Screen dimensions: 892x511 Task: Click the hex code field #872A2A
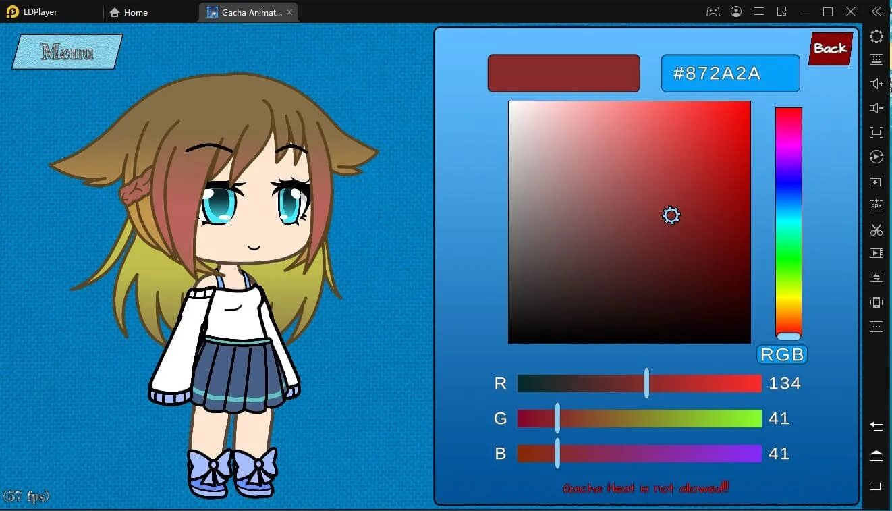pyautogui.click(x=731, y=73)
